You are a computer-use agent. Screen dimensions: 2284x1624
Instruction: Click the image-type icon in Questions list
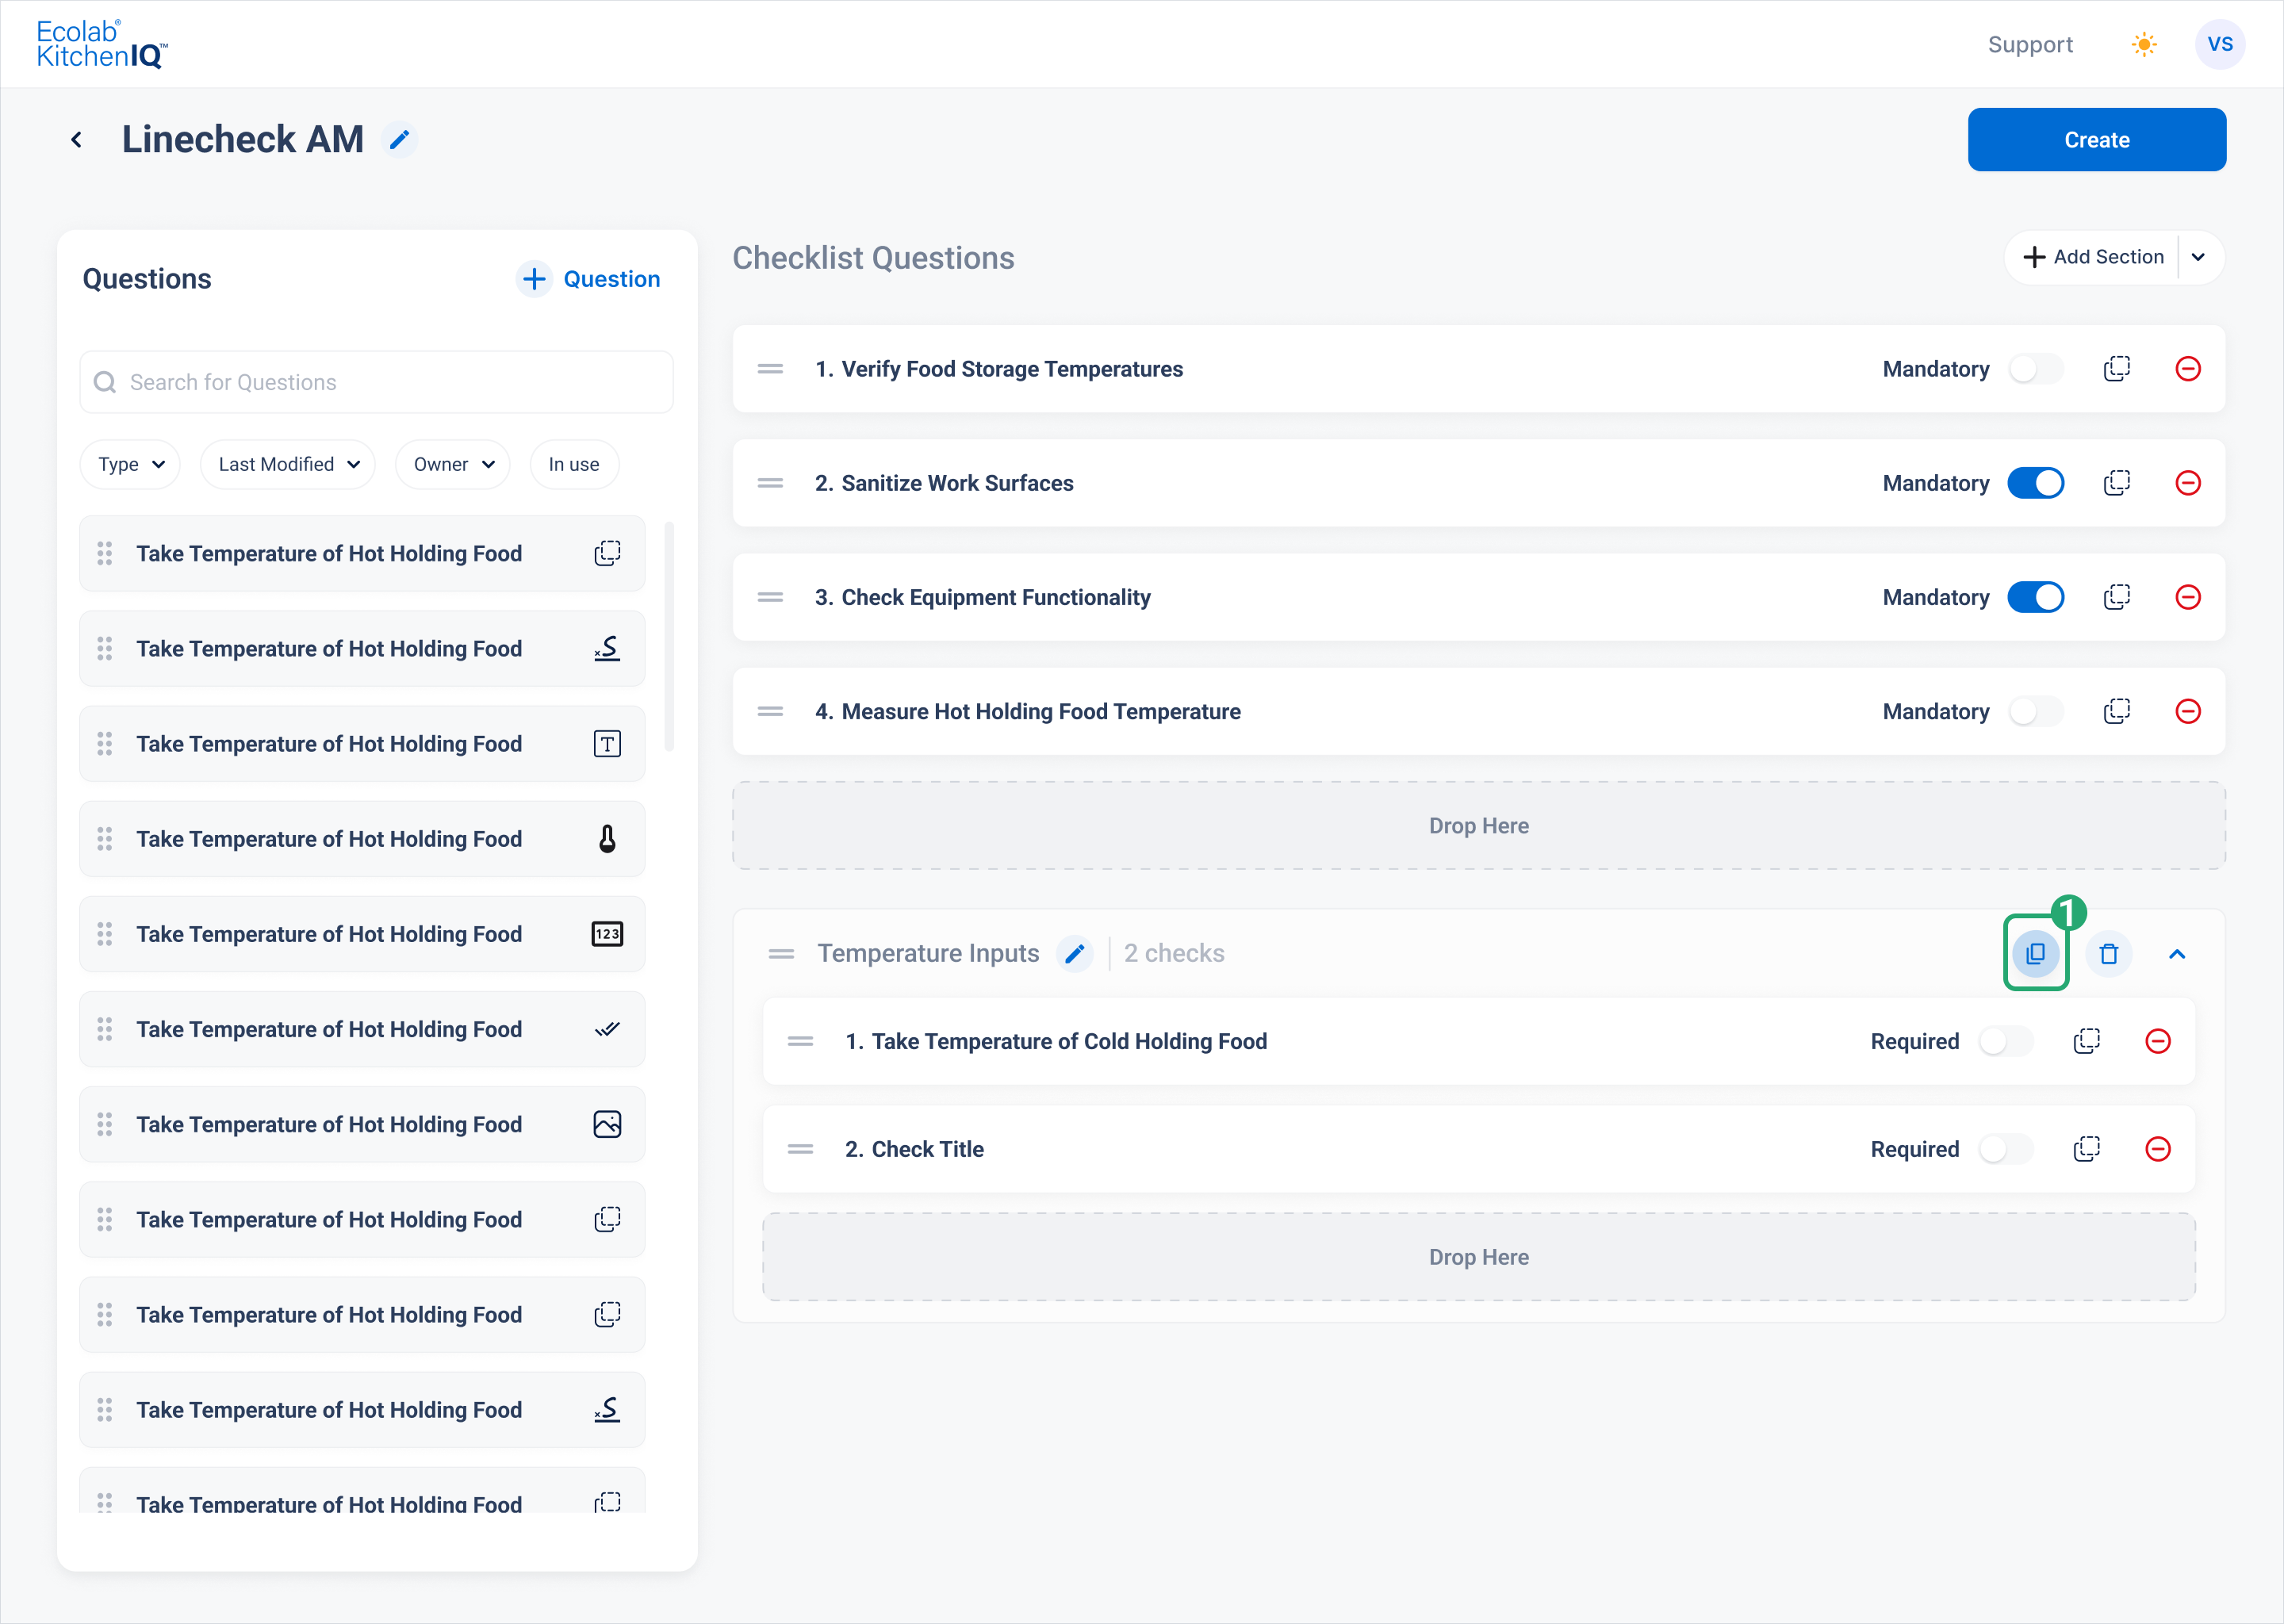point(607,1124)
